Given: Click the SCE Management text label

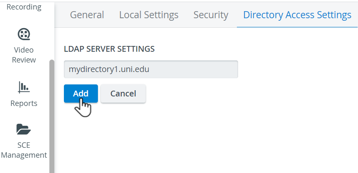Looking at the screenshot, I should (x=24, y=150).
